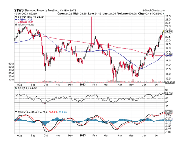Screen dimensions: 185x149
Task: Click the Low 21.15 value
Action: coord(95,14)
